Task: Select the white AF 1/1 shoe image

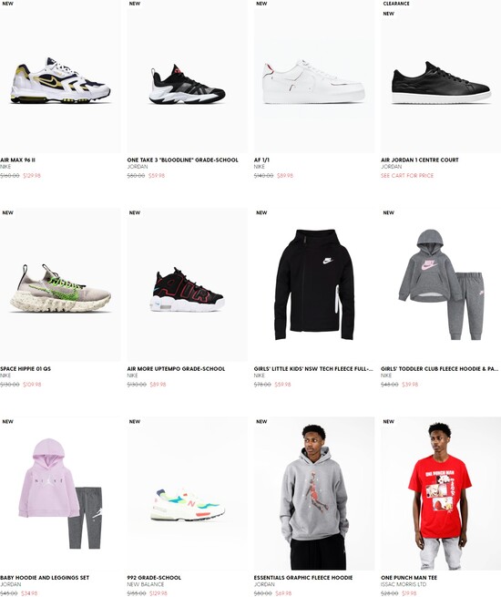Action: 314,77
